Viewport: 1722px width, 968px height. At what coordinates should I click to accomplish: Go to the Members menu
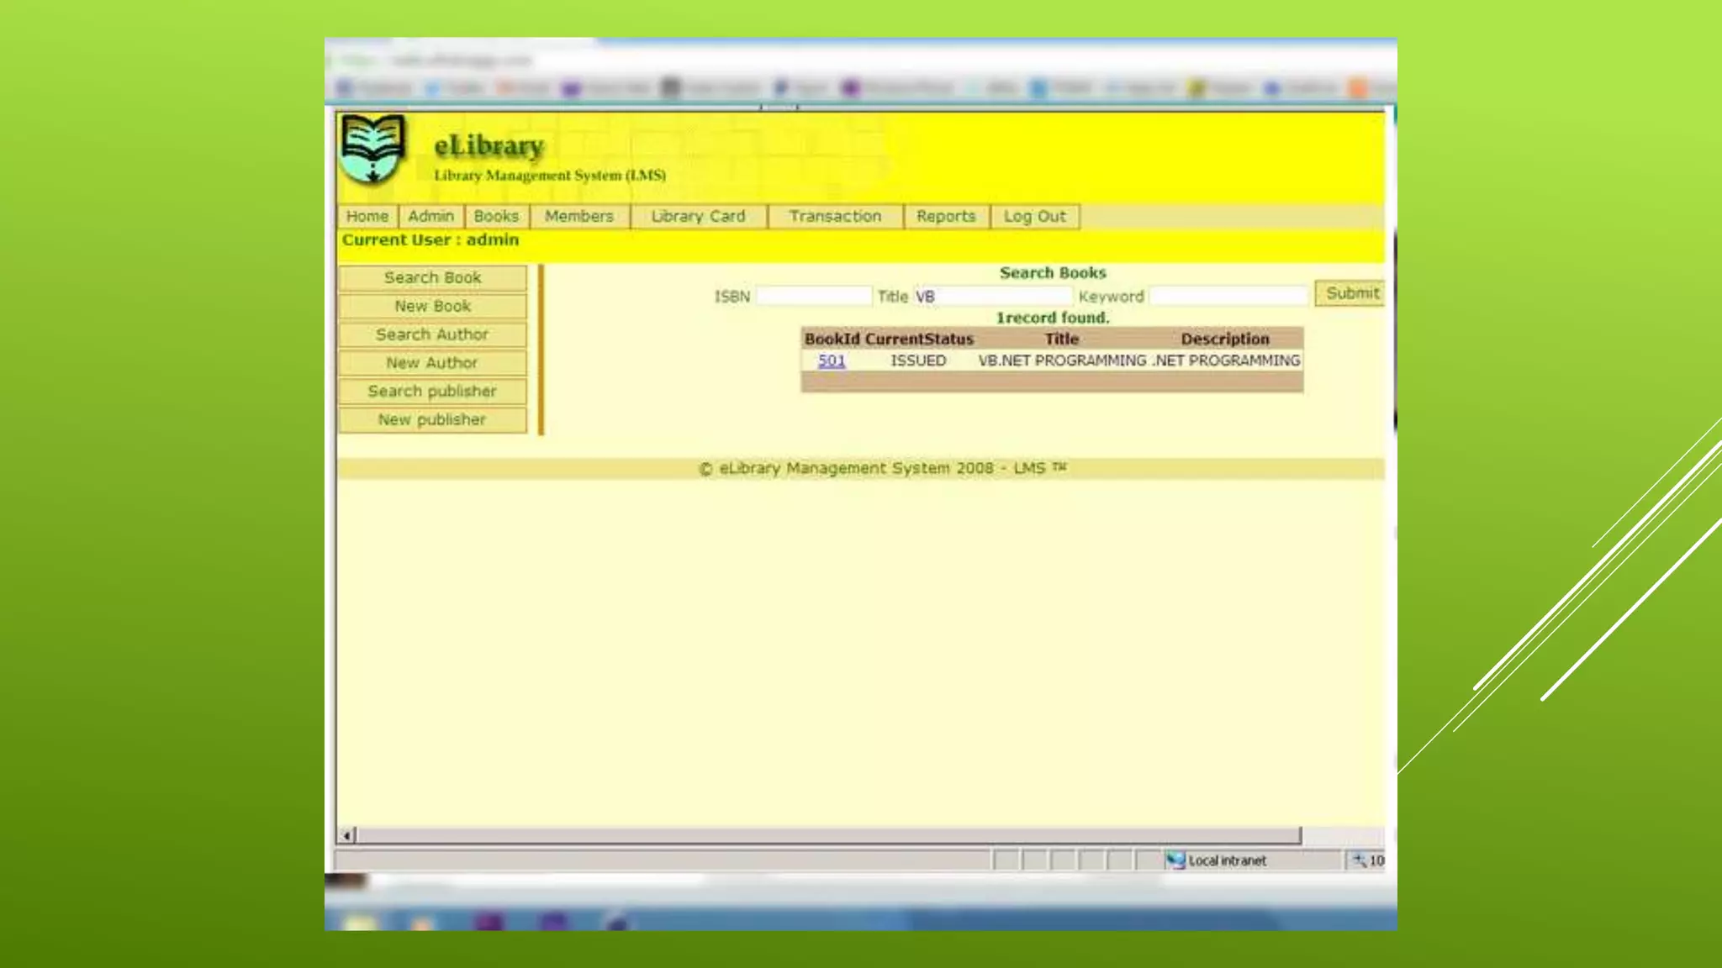(578, 216)
